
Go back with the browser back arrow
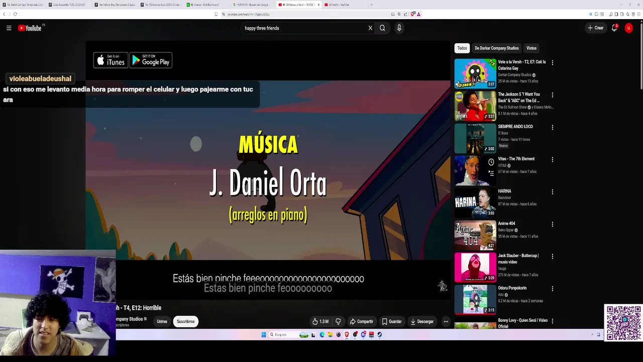click(4, 14)
